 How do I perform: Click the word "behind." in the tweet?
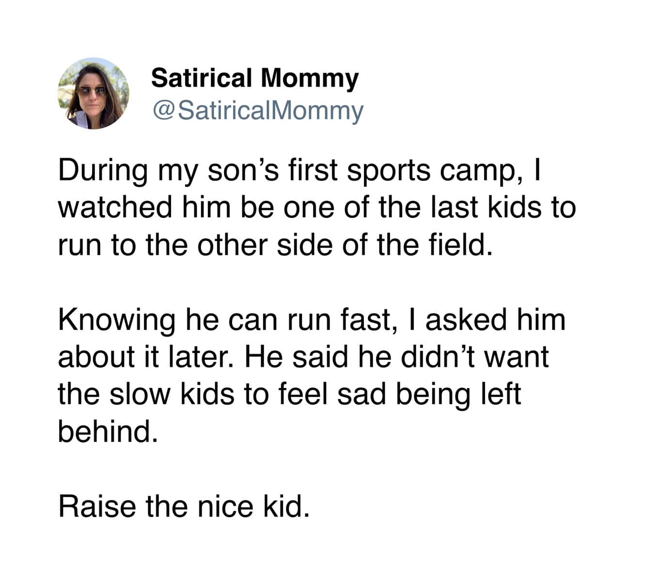pyautogui.click(x=108, y=431)
